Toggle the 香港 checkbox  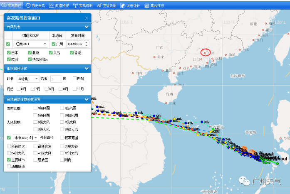point(72,53)
